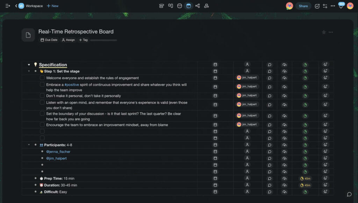The image size is (358, 203).
Task: Open the chat bubble in the bottom corner
Action: coord(349,194)
